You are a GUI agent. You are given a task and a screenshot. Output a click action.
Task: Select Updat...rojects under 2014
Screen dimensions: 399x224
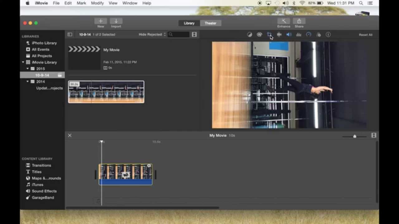point(49,88)
